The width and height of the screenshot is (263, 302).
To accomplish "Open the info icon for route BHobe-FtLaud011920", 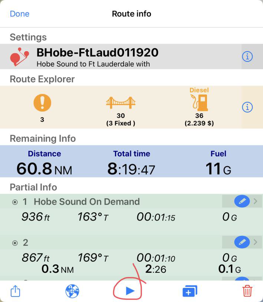I will [x=247, y=57].
